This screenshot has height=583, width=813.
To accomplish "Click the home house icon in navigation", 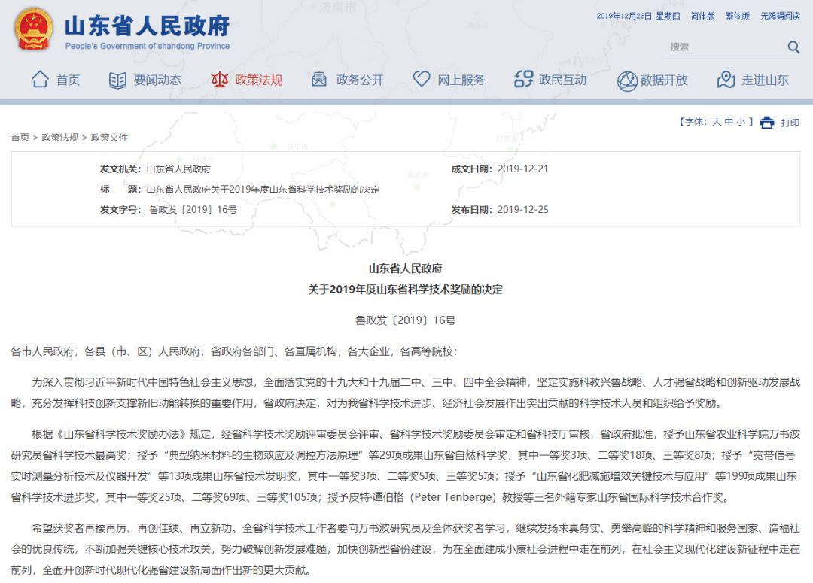I will click(40, 79).
